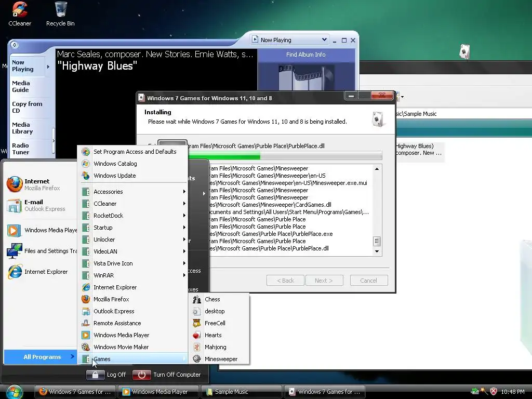Expand the CCleaner program folder
532x399 pixels.
(x=134, y=204)
